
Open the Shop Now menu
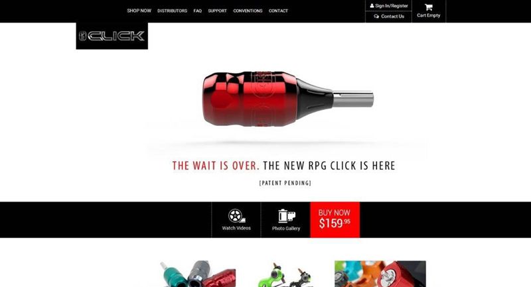pos(139,11)
